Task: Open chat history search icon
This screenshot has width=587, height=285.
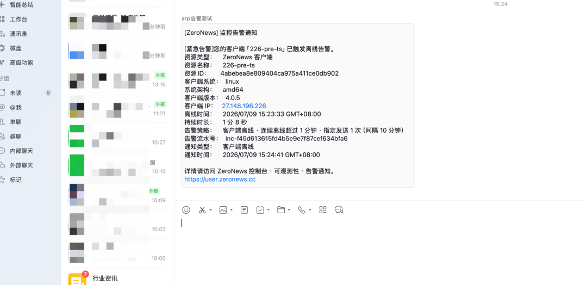Action: (339, 210)
